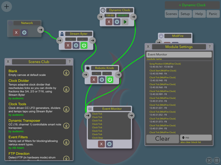Click the Dynamic Clock tempo 120.00 field
This screenshot has height=165, width=221.
[x=110, y=16]
